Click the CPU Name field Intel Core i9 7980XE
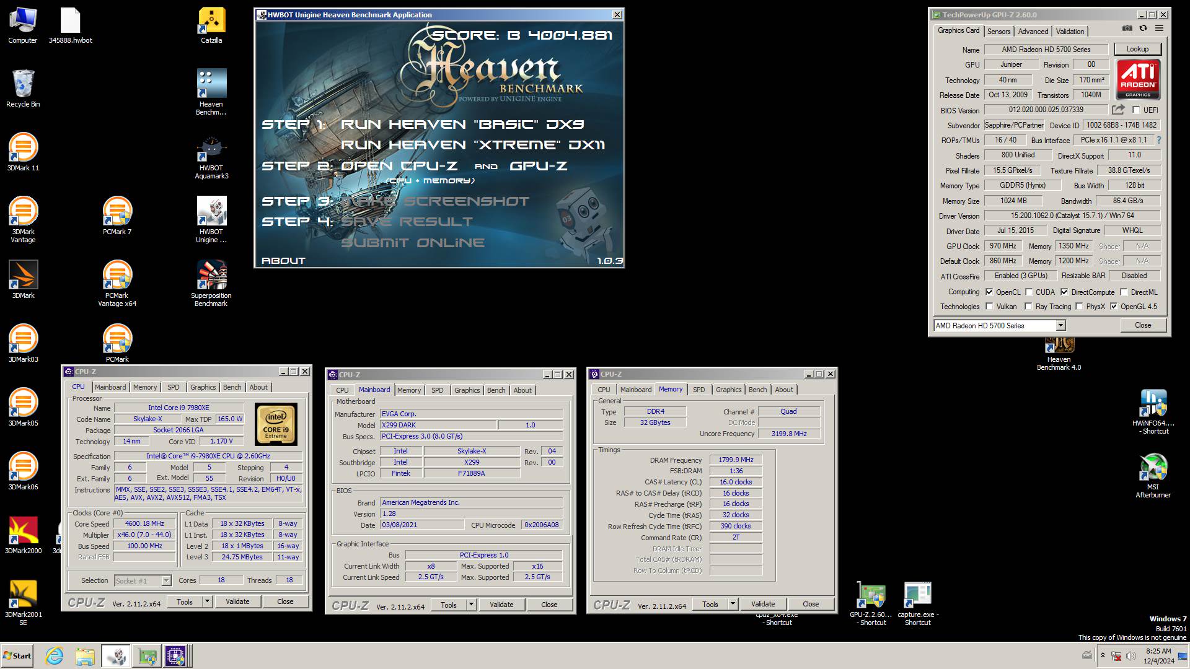 178,408
